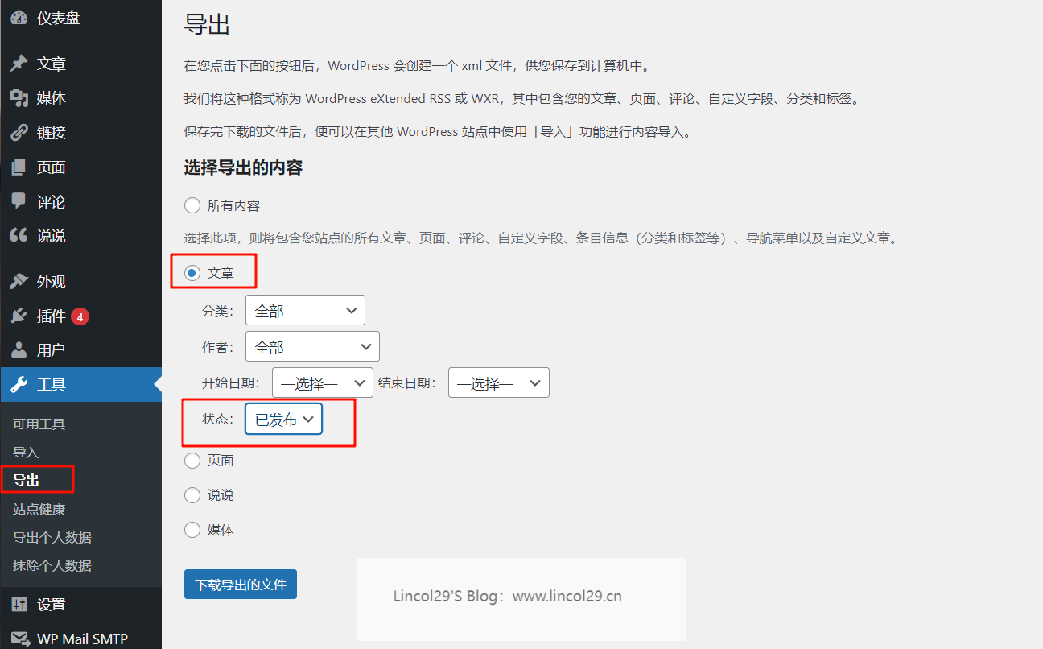Viewport: 1043px width, 649px height.
Task: Click the pushpin icon for Posts
Action: (x=19, y=64)
